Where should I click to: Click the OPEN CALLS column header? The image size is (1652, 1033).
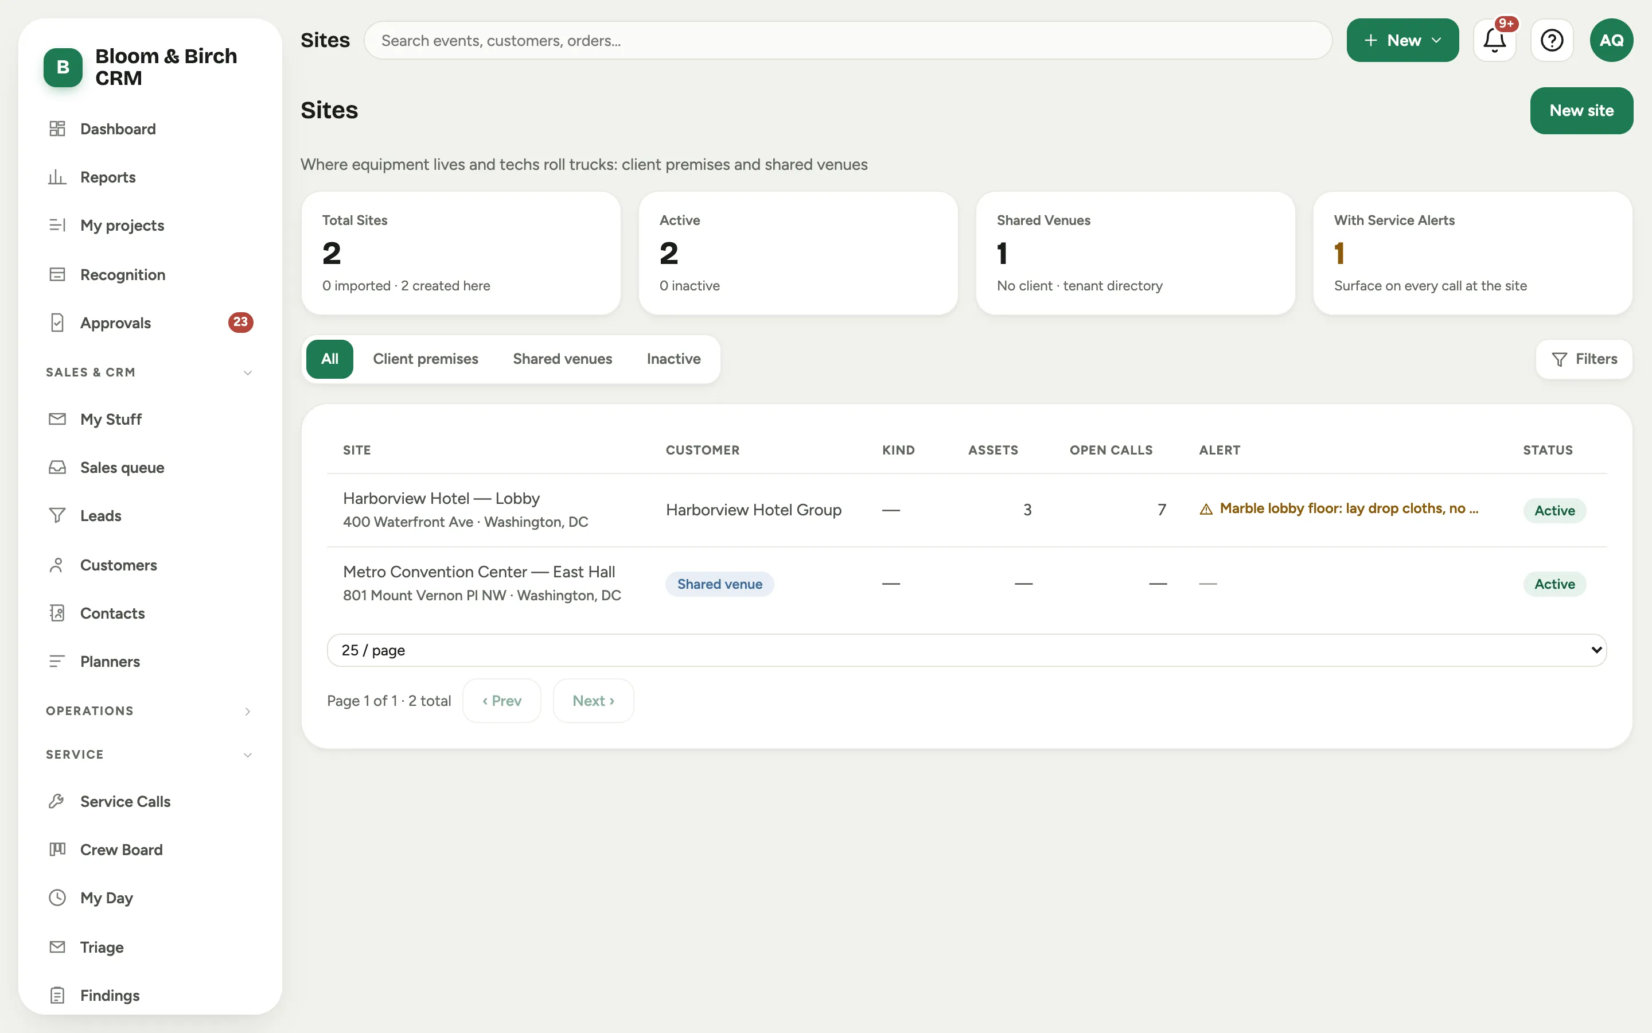click(1111, 451)
